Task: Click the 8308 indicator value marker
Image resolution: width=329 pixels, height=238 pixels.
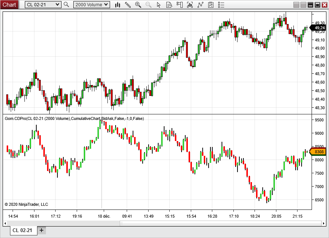Action: [x=319, y=152]
